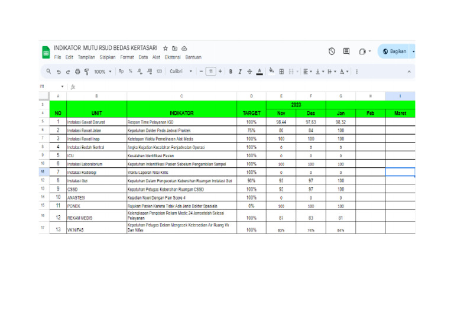Viewport: 454px width, 321px height.
Task: Select the paint format tool
Action: point(86,72)
